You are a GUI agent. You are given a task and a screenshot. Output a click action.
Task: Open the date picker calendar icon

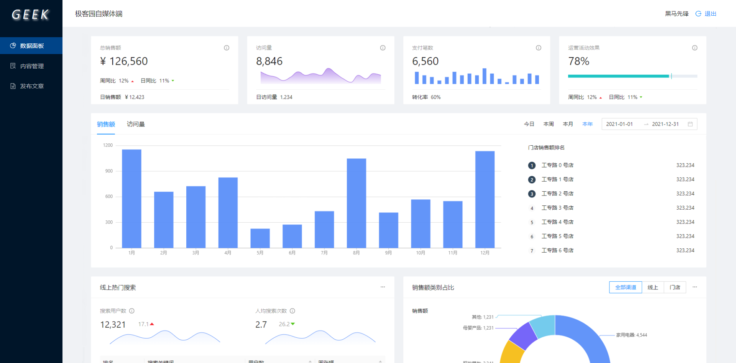(x=690, y=124)
